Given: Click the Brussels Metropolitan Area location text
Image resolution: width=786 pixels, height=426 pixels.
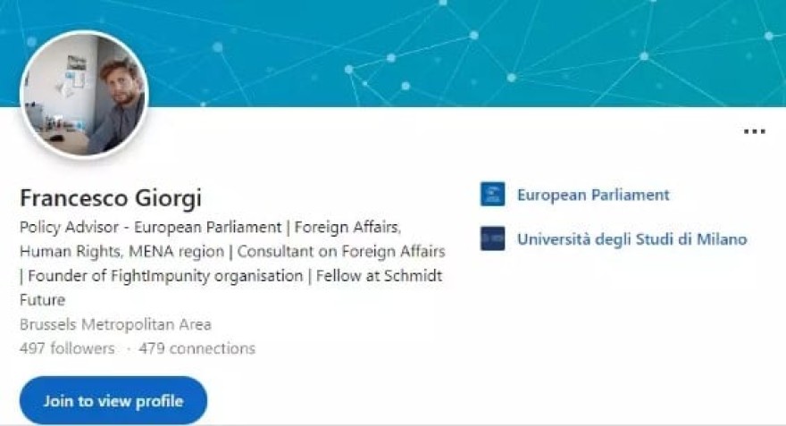Looking at the screenshot, I should [115, 324].
